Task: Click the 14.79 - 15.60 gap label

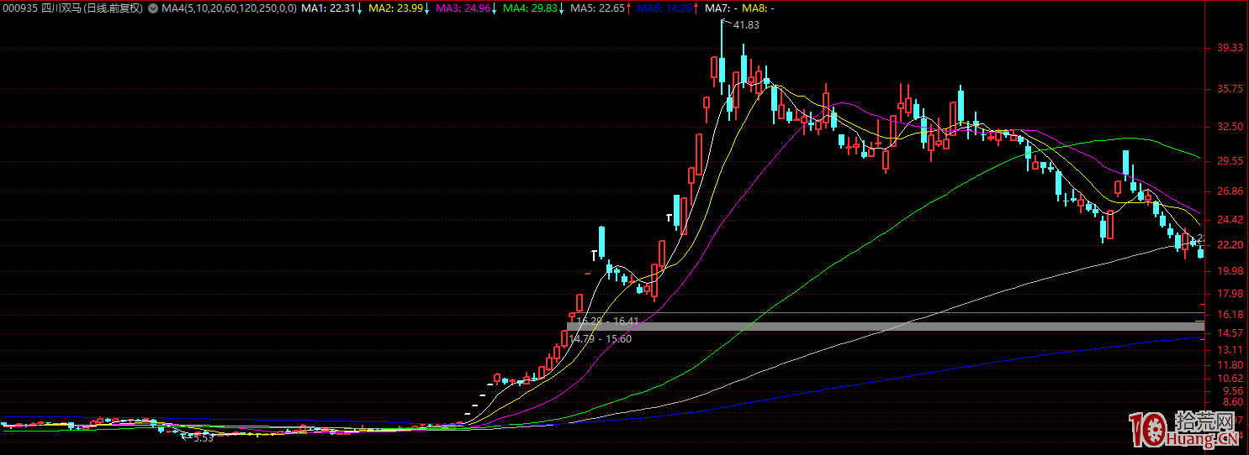Action: 601,338
